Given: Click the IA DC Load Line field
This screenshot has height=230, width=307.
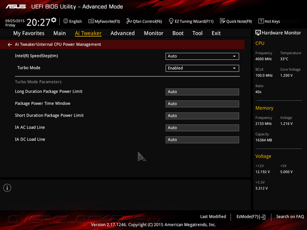Looking at the screenshot, I should coord(202,140).
